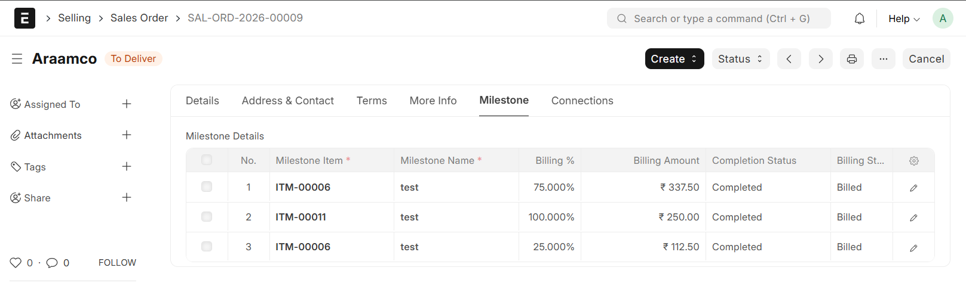Click the Selling breadcrumb link
This screenshot has height=283, width=966.
point(74,18)
